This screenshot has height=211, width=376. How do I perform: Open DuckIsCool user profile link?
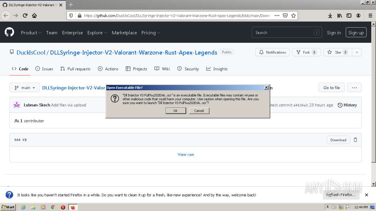pyautogui.click(x=31, y=52)
